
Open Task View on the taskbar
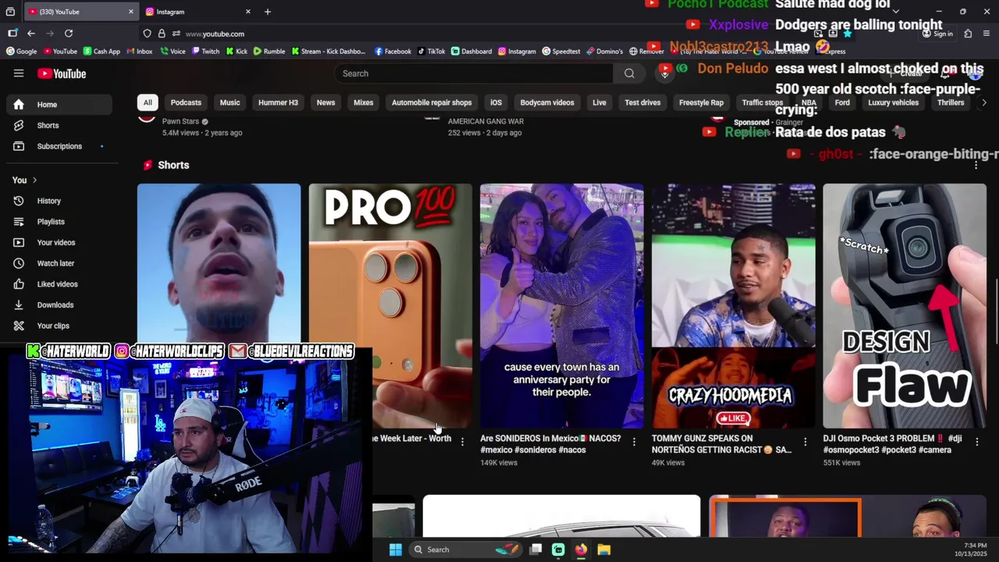click(x=535, y=550)
